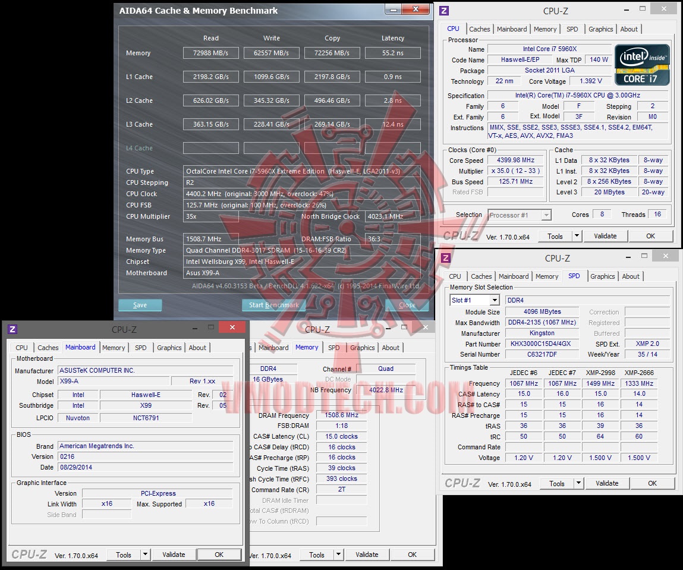Click the Z icon on the Memory CPU-Z window
Screen dimensions: 683x570
tap(251, 327)
